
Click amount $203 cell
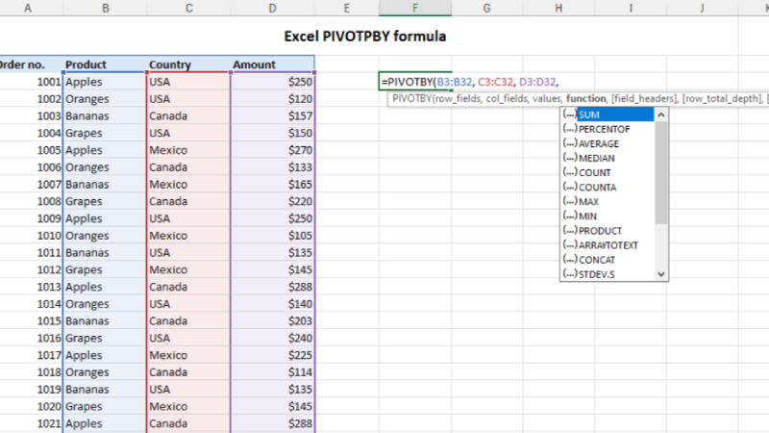[272, 320]
